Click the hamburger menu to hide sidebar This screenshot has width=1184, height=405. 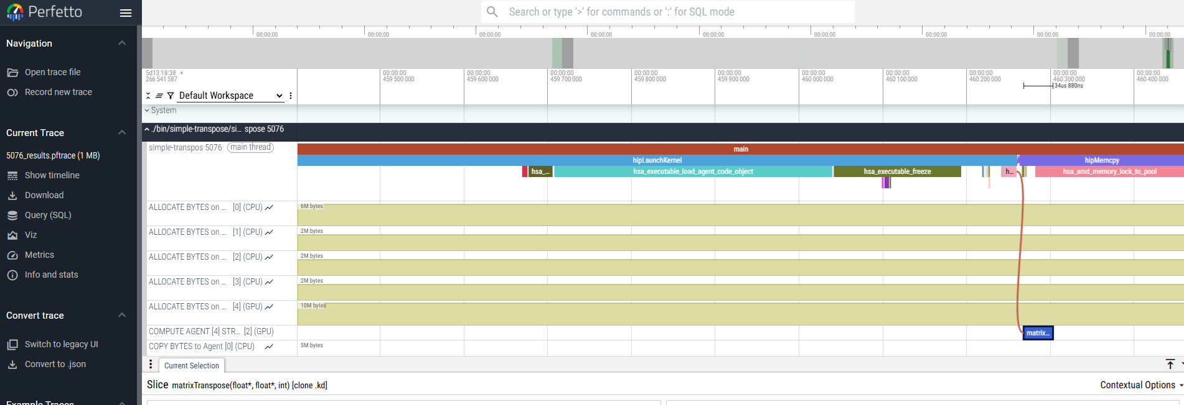point(126,13)
